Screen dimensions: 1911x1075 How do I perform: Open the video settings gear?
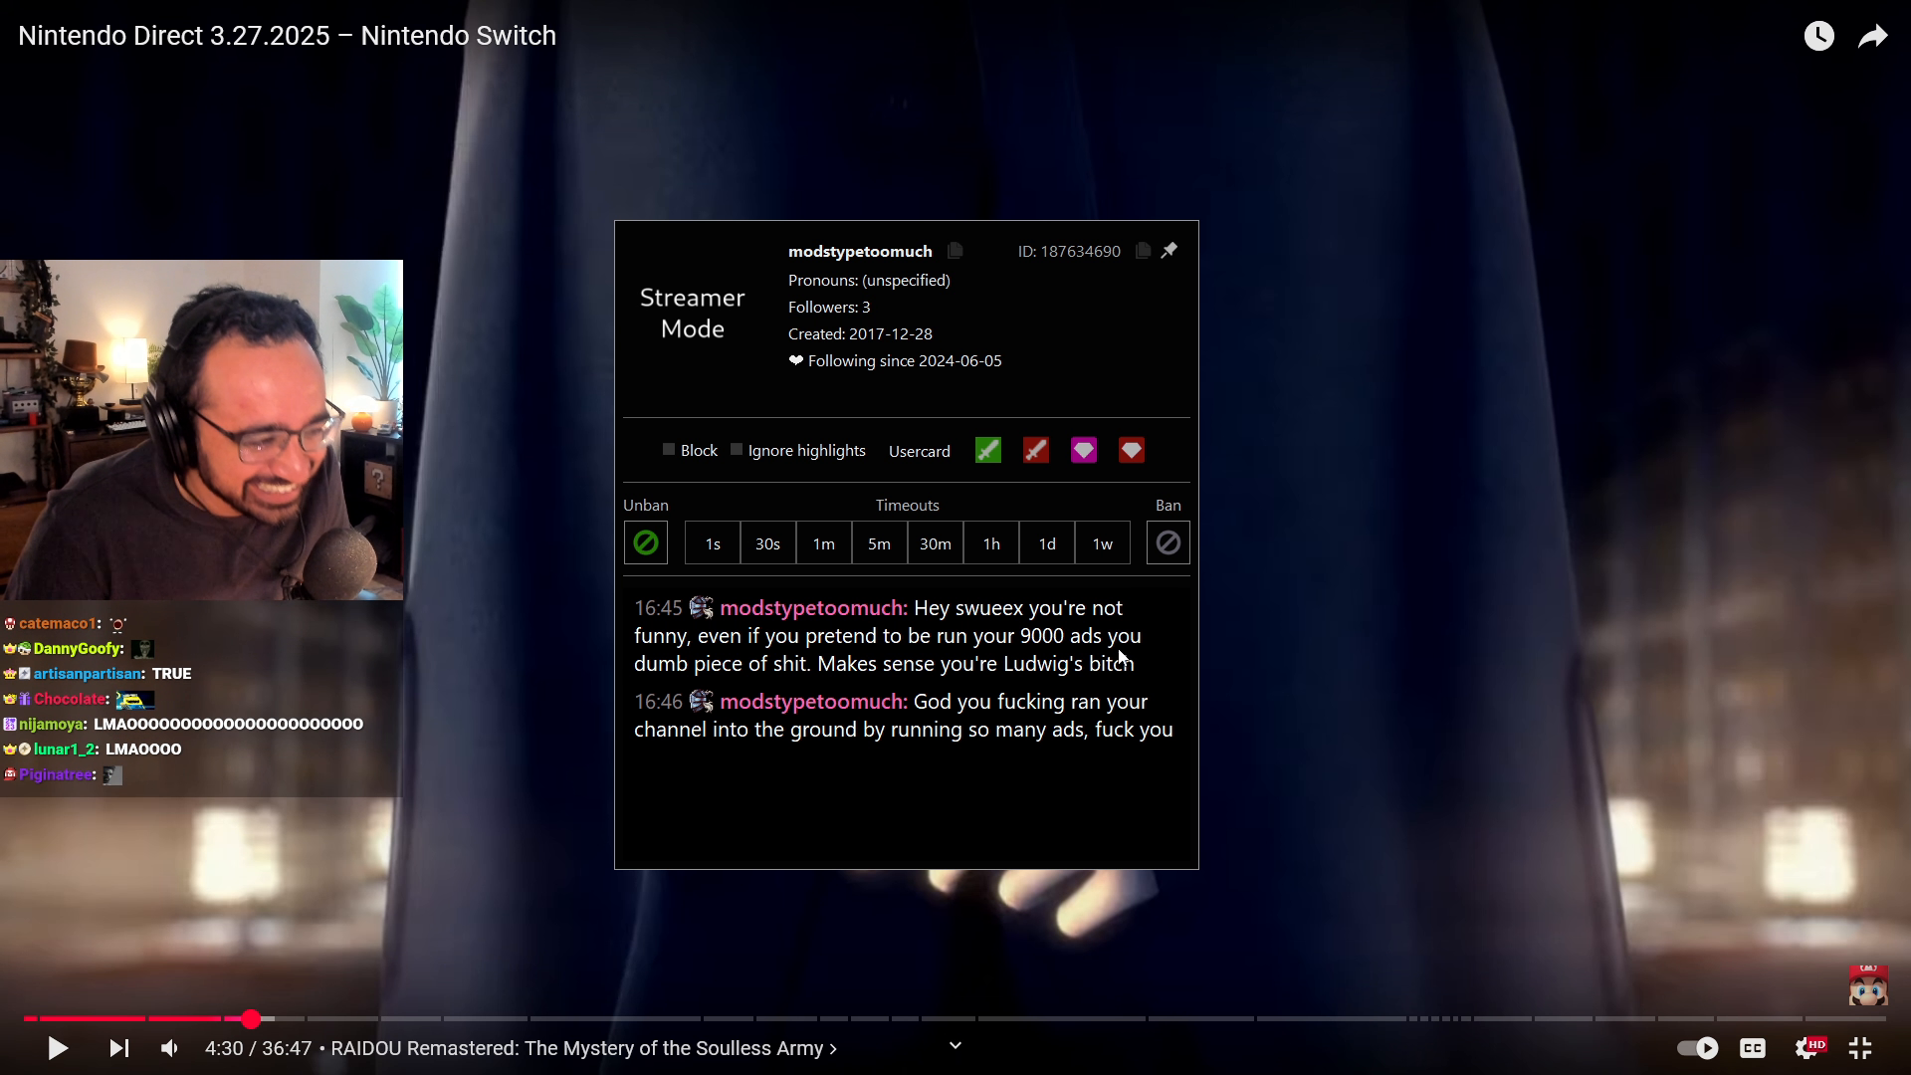coord(1806,1048)
